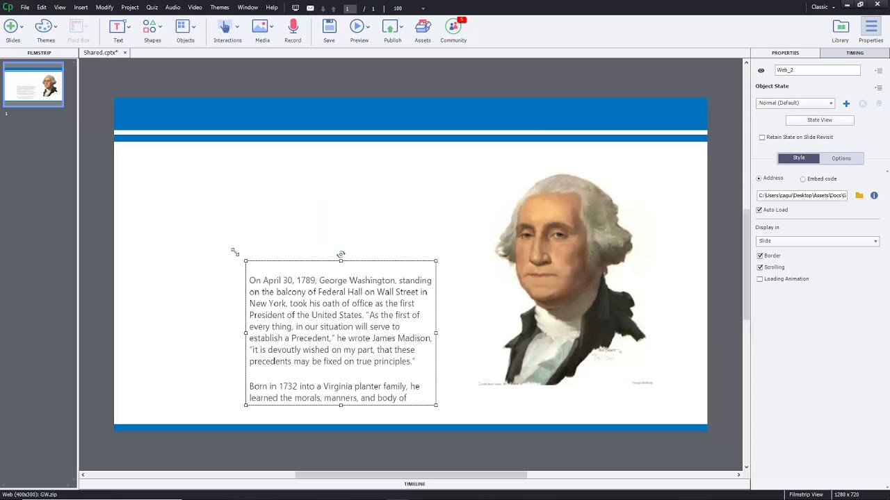This screenshot has height=500, width=890.
Task: Select slide 1 thumbnail in filmstrip
Action: click(33, 85)
